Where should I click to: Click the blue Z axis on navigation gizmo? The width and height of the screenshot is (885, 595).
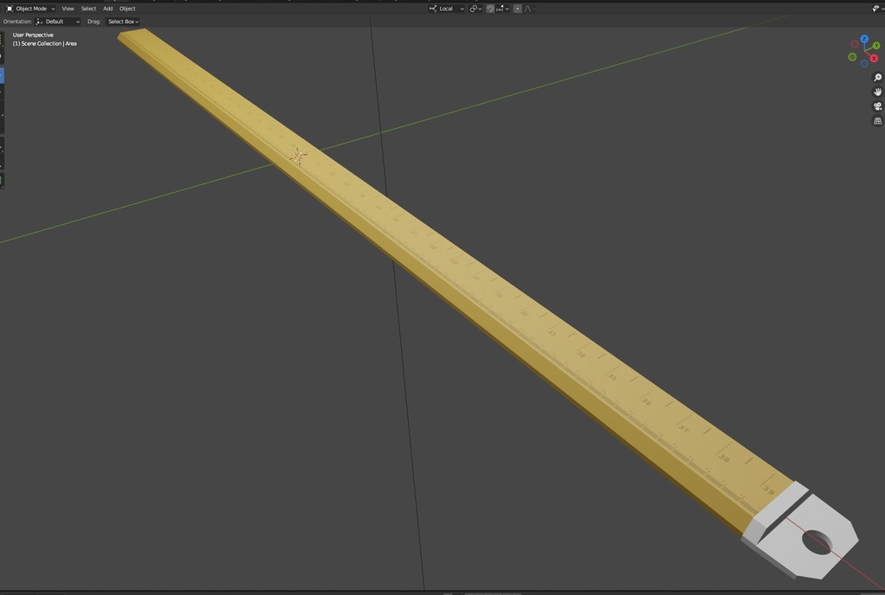[864, 39]
